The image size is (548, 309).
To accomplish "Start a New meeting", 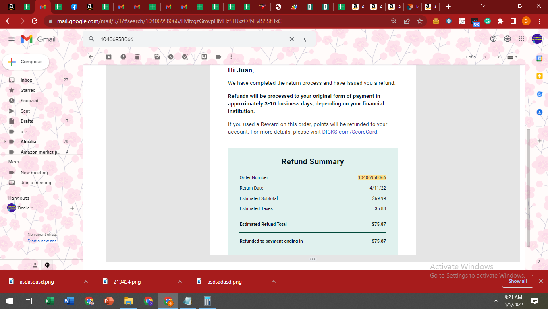I will (x=34, y=173).
